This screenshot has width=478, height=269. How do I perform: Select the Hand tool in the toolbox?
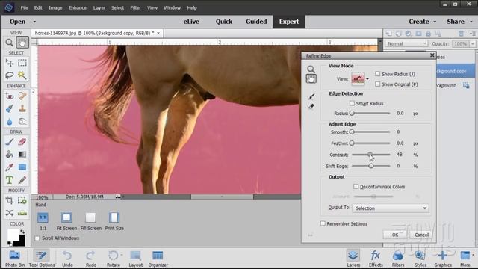pyautogui.click(x=22, y=43)
